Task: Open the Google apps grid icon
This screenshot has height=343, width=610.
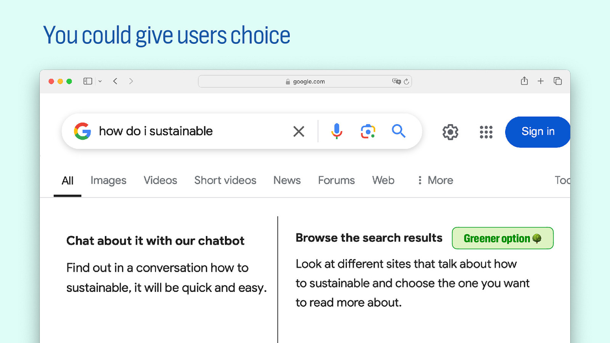Action: click(x=486, y=132)
